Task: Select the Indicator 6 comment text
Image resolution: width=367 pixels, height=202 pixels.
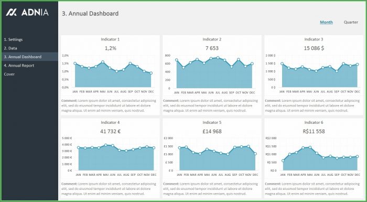Action: (312, 189)
